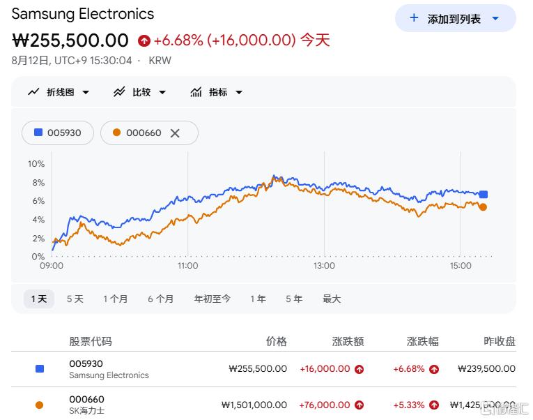Click the 13:00 x-axis label
The image size is (533, 420).
(324, 266)
